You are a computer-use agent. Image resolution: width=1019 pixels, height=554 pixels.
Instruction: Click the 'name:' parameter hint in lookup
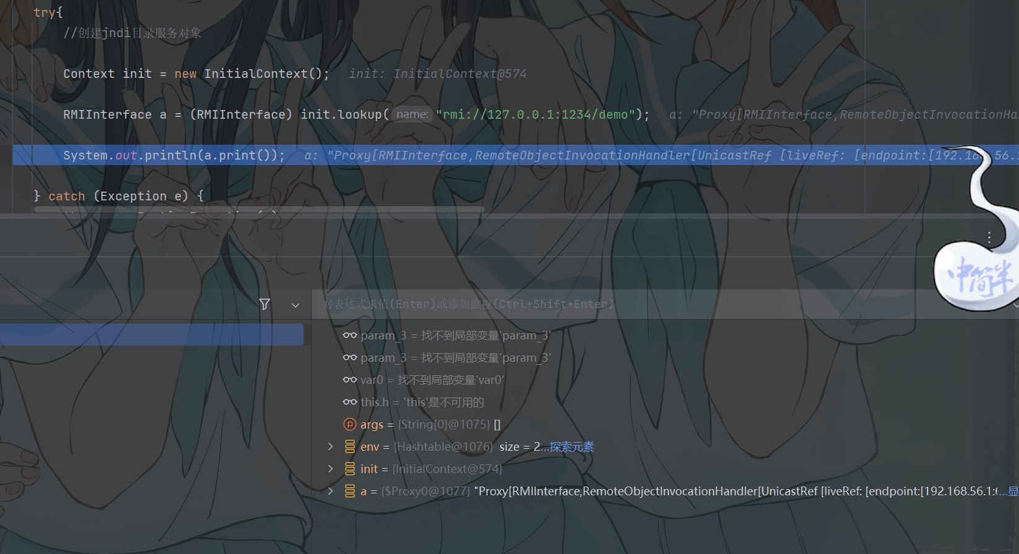coord(412,114)
